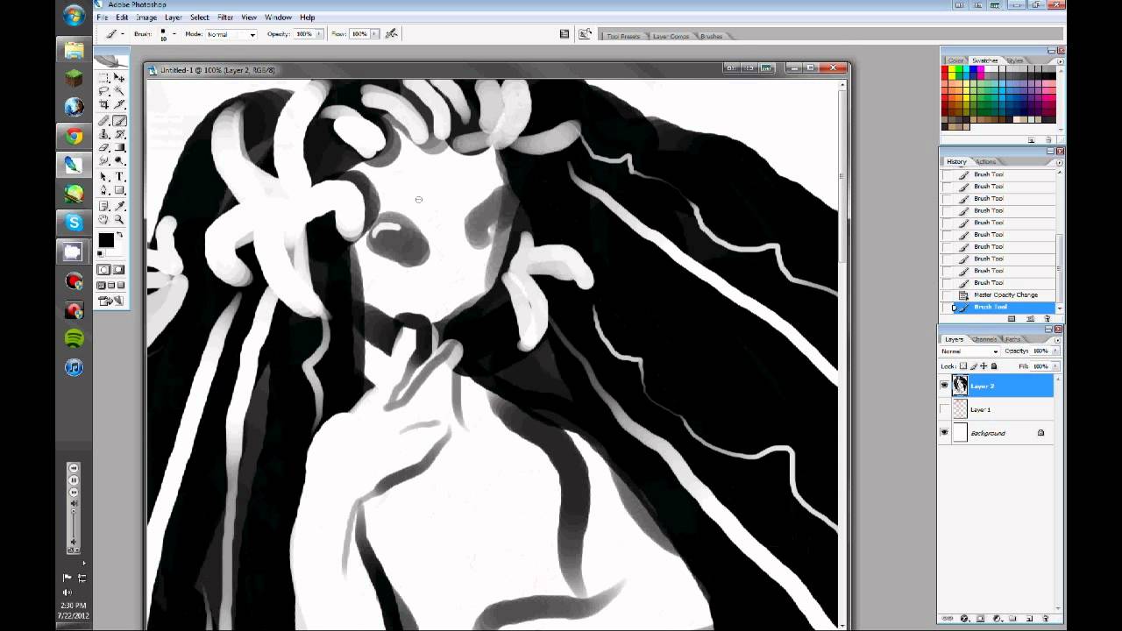Select the Rectangular Marquee tool
The width and height of the screenshot is (1122, 631).
pos(103,78)
